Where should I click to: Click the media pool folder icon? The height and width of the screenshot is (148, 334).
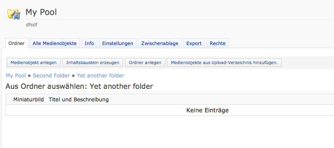14,14
